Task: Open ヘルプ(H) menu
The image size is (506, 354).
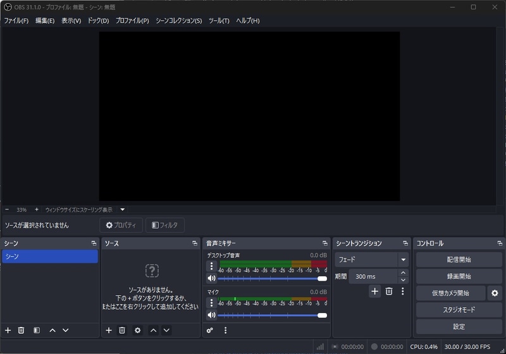Action: [x=248, y=21]
